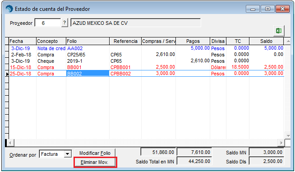Select folio cell 2019-1
This screenshot has height=172, width=295.
tap(88, 61)
